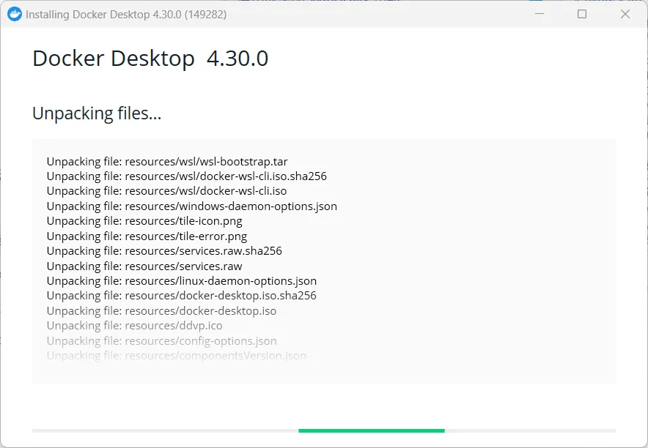
Task: Select the windows-daemon-options.json log line
Action: 192,206
